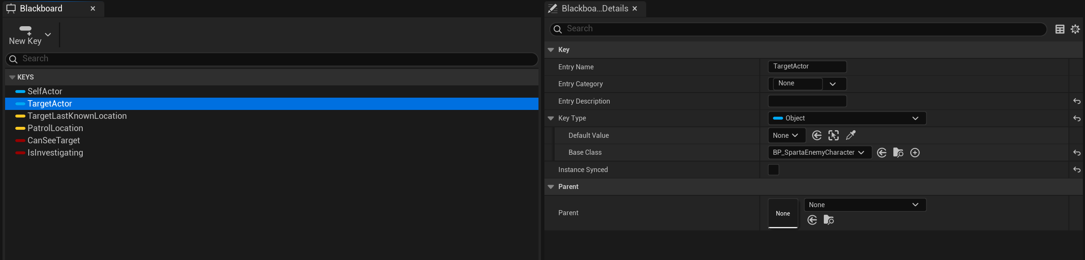Open the Details settings gear
This screenshot has width=1085, height=260.
tap(1075, 29)
